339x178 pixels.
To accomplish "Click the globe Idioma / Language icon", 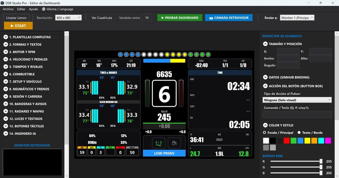I will point(44,9).
